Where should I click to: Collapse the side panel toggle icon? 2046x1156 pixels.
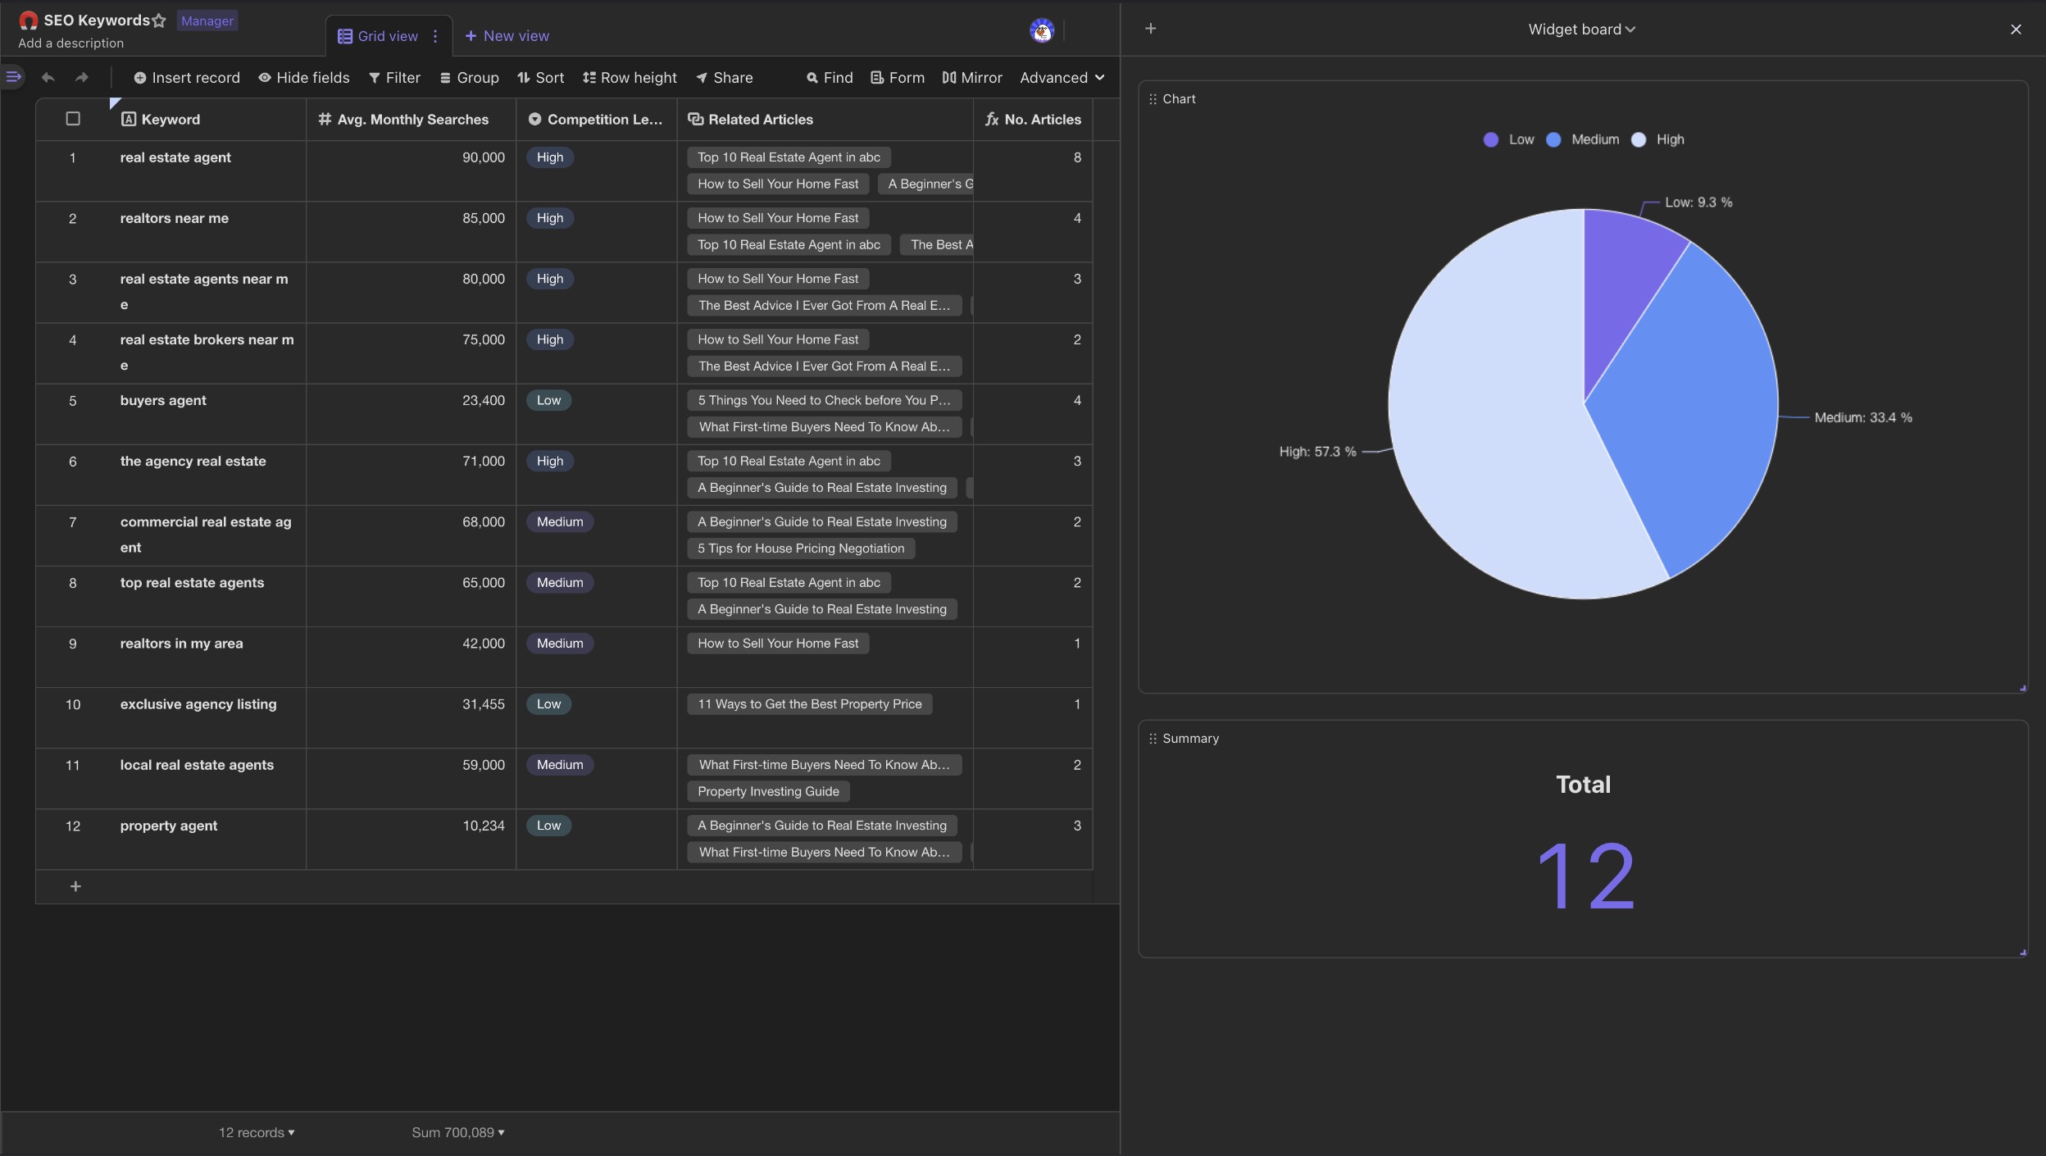click(13, 77)
